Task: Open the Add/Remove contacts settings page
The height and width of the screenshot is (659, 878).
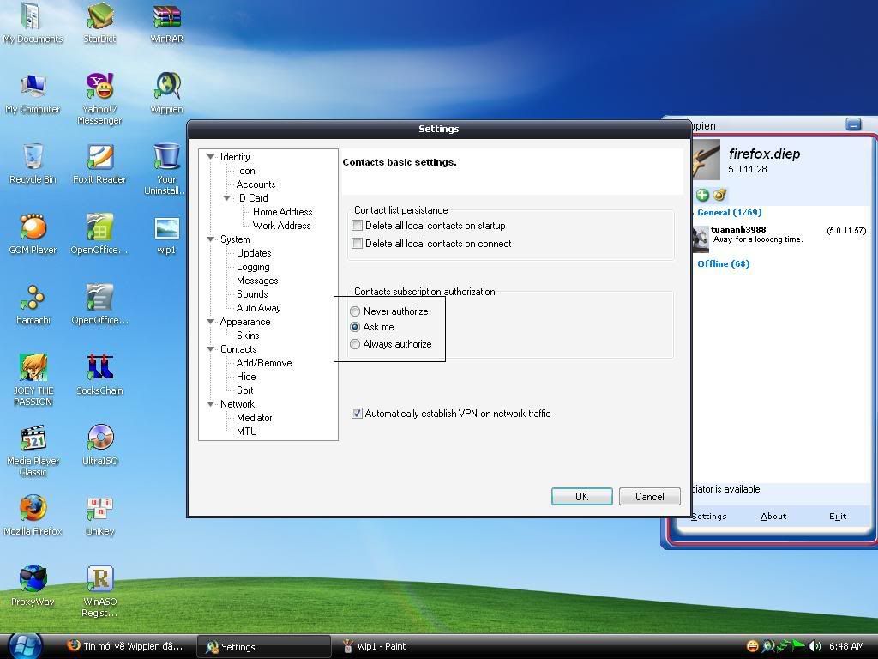Action: 264,363
